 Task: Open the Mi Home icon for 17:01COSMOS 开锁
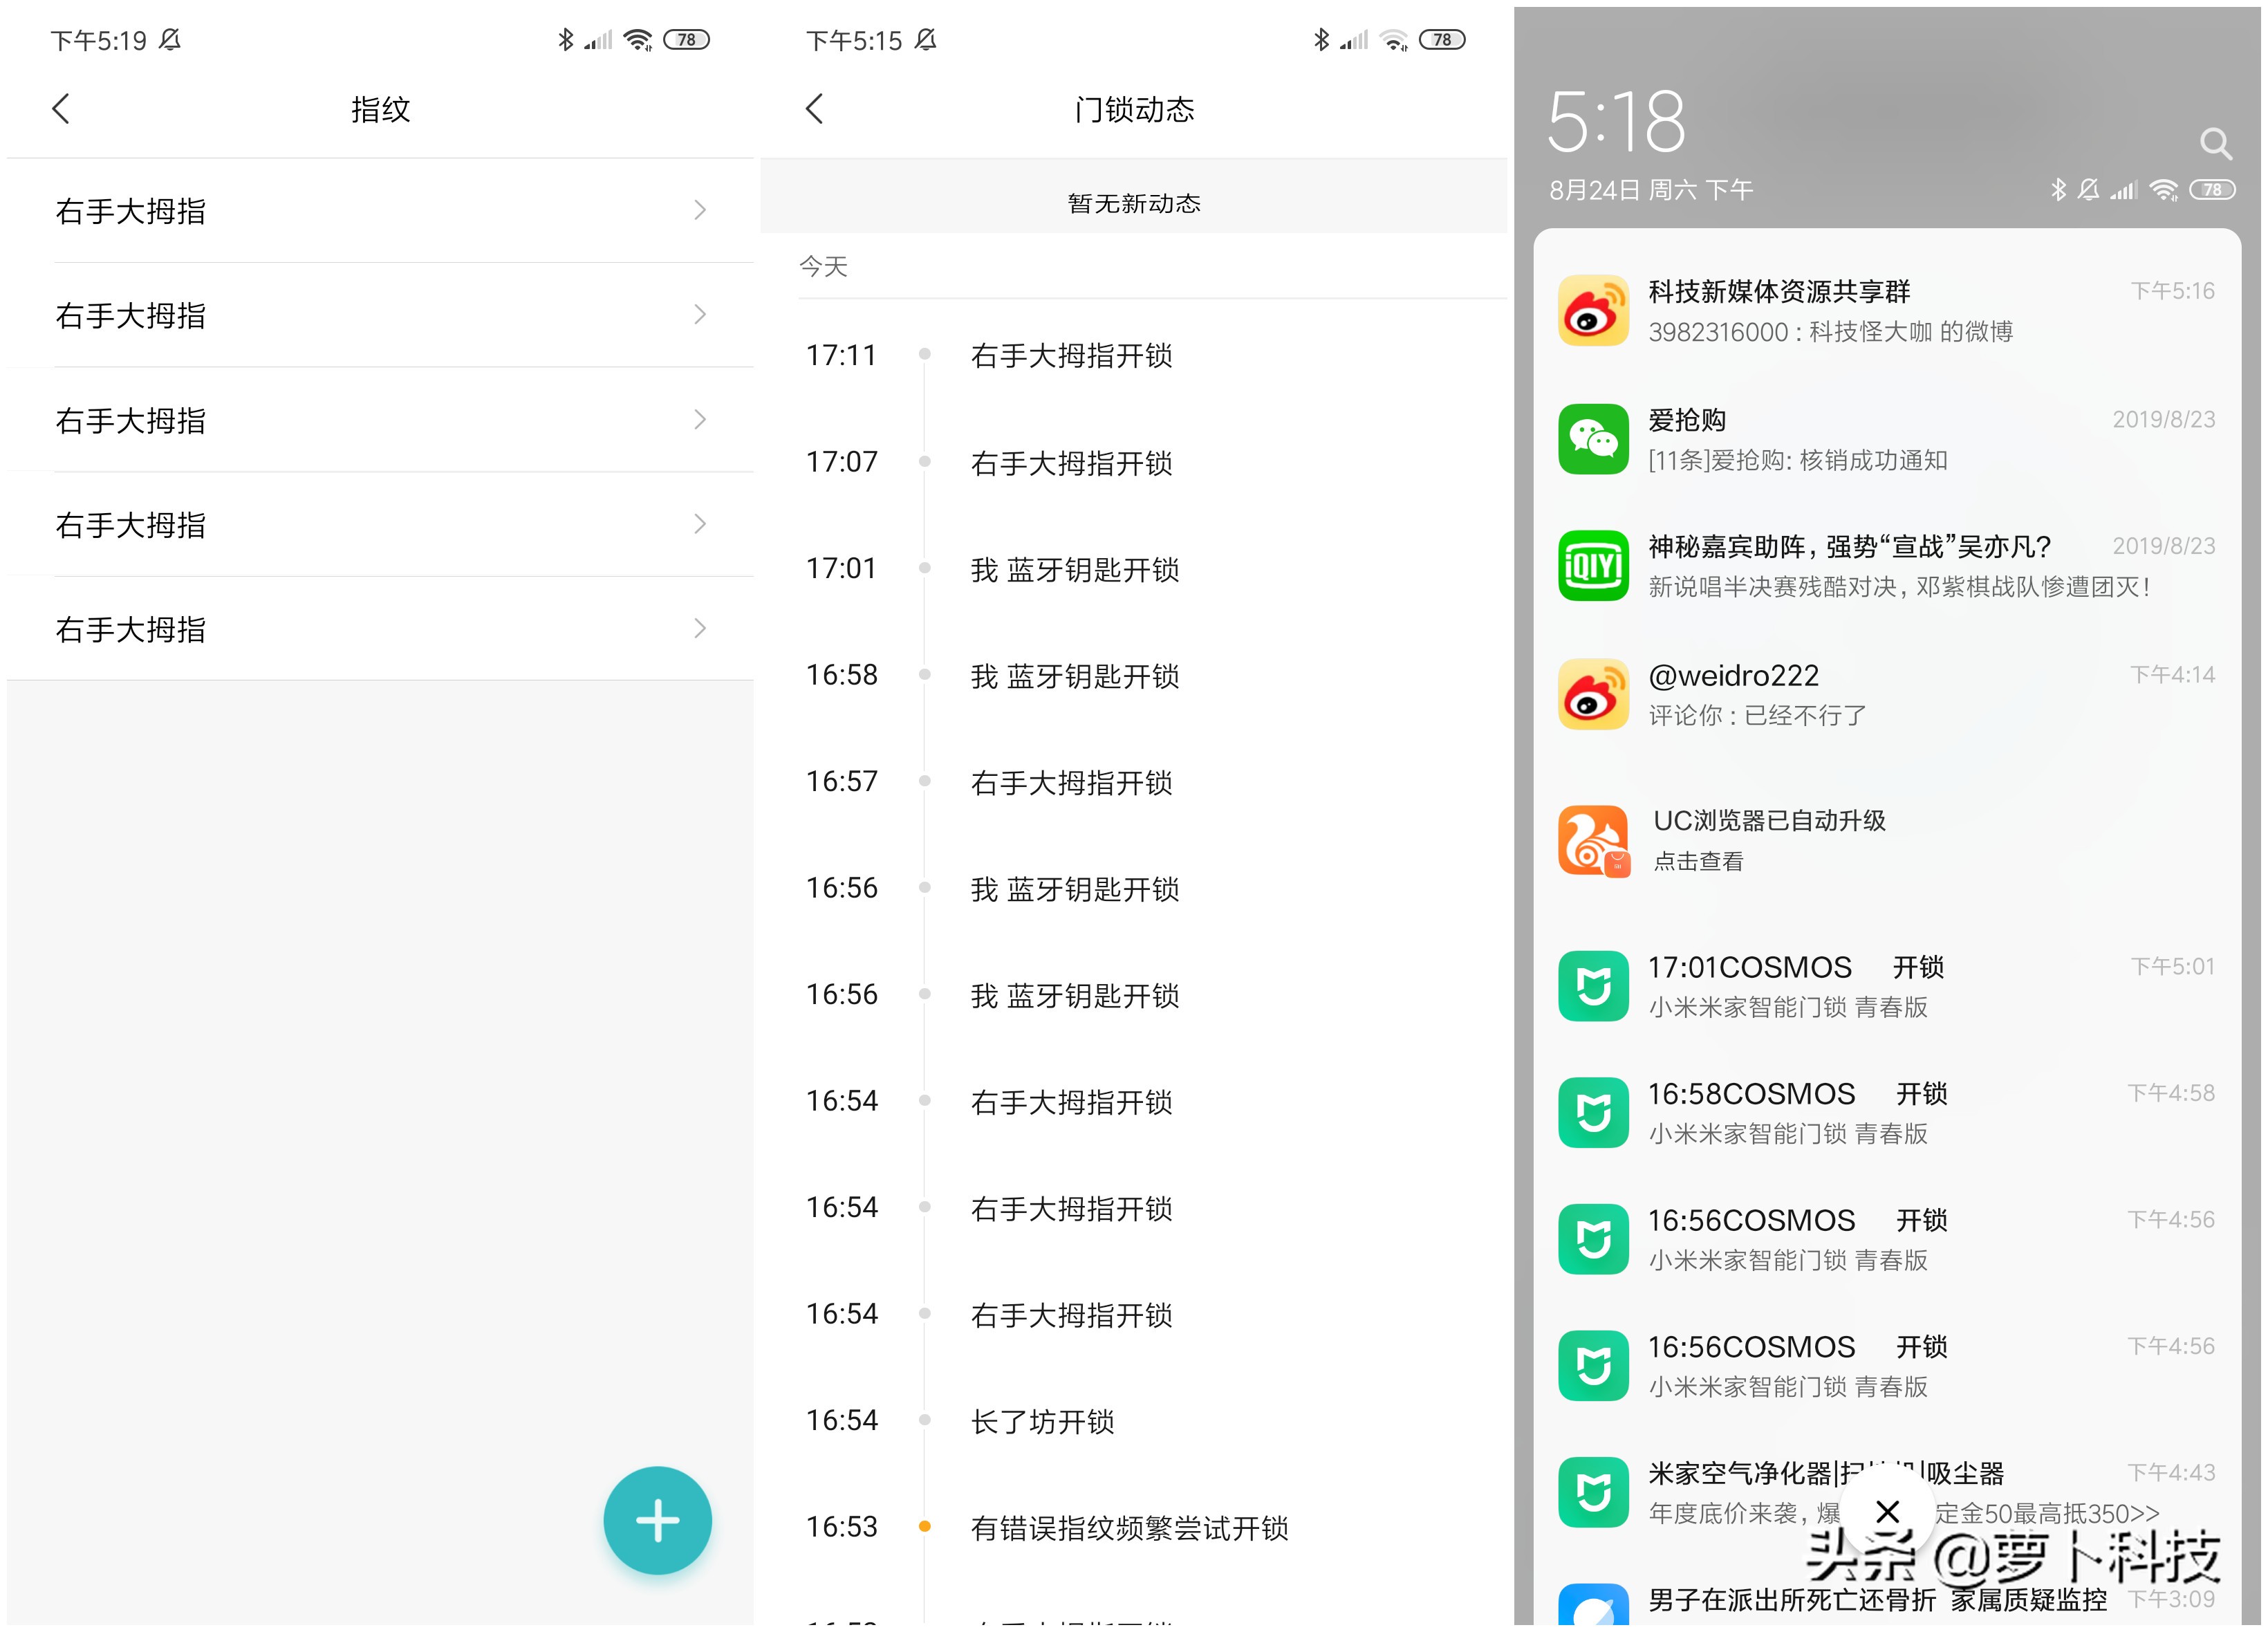(x=1594, y=986)
